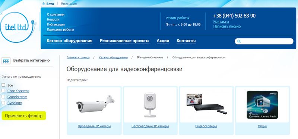Open the video server thumbnail
Screen dimensions: 298x139
click(x=206, y=105)
